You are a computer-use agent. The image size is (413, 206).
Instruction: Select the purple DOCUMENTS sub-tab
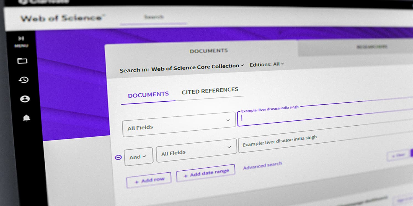tap(148, 95)
